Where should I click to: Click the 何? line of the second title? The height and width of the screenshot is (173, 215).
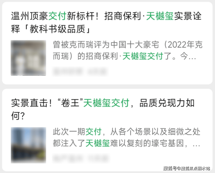point(18,116)
